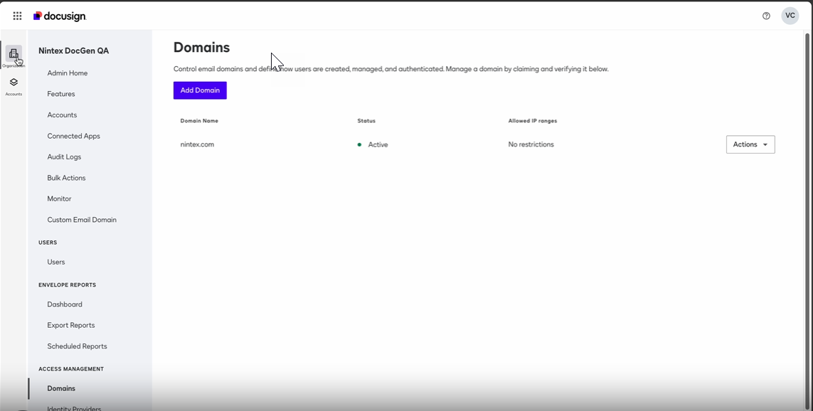Open the Monitor page
This screenshot has width=813, height=411.
(59, 199)
